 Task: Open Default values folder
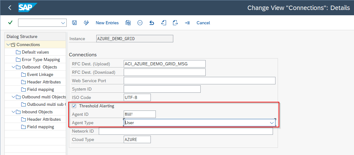36,52
